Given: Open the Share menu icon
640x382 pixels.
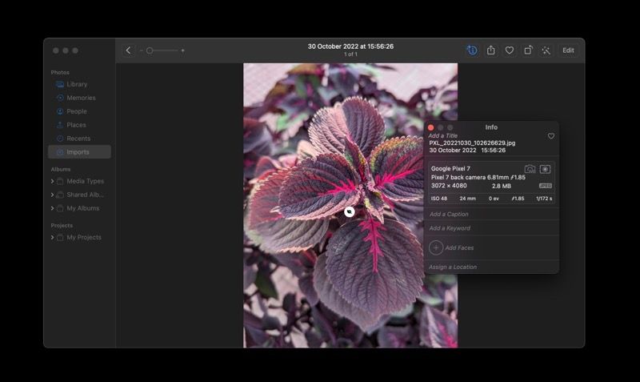Looking at the screenshot, I should [491, 50].
